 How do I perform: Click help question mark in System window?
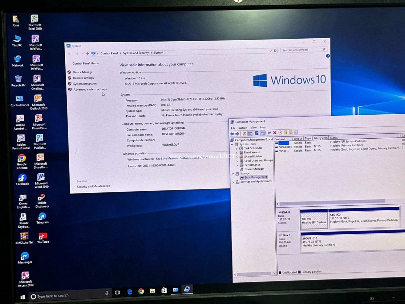pos(328,56)
